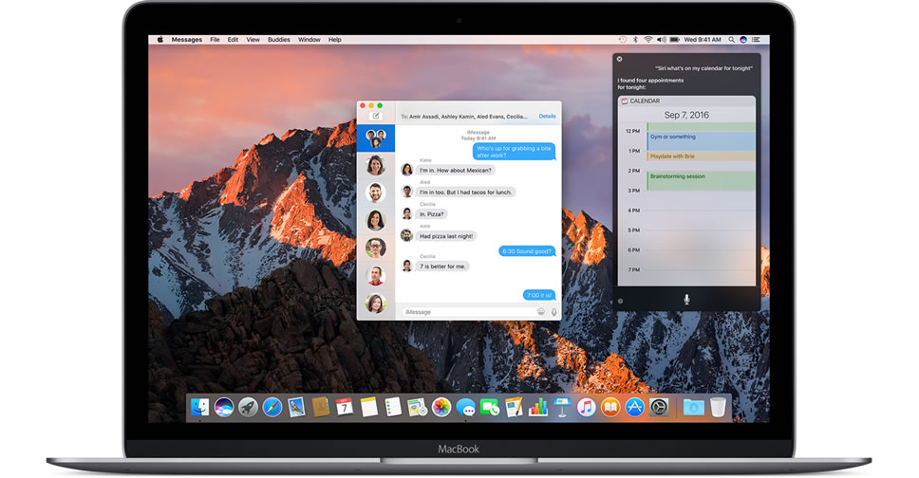Open Notification Center from menu bar
This screenshot has width=919, height=478.
(x=756, y=40)
